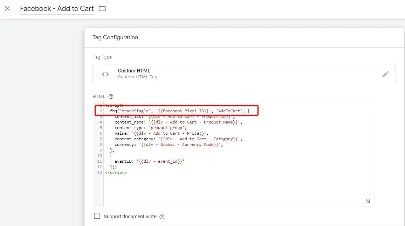The width and height of the screenshot is (405, 226).
Task: Click the Tag Type label
Action: tap(102, 57)
